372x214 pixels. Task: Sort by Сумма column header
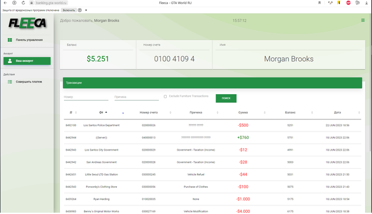point(243,112)
